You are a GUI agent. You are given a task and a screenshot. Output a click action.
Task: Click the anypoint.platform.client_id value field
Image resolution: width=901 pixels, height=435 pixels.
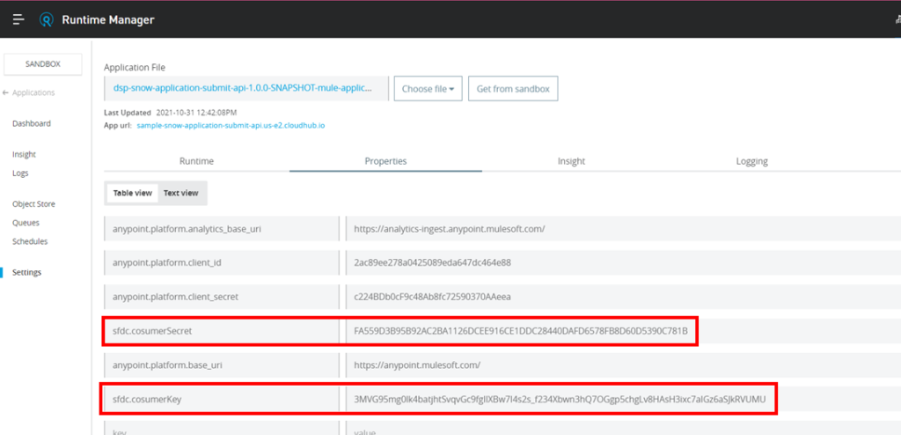coord(616,262)
